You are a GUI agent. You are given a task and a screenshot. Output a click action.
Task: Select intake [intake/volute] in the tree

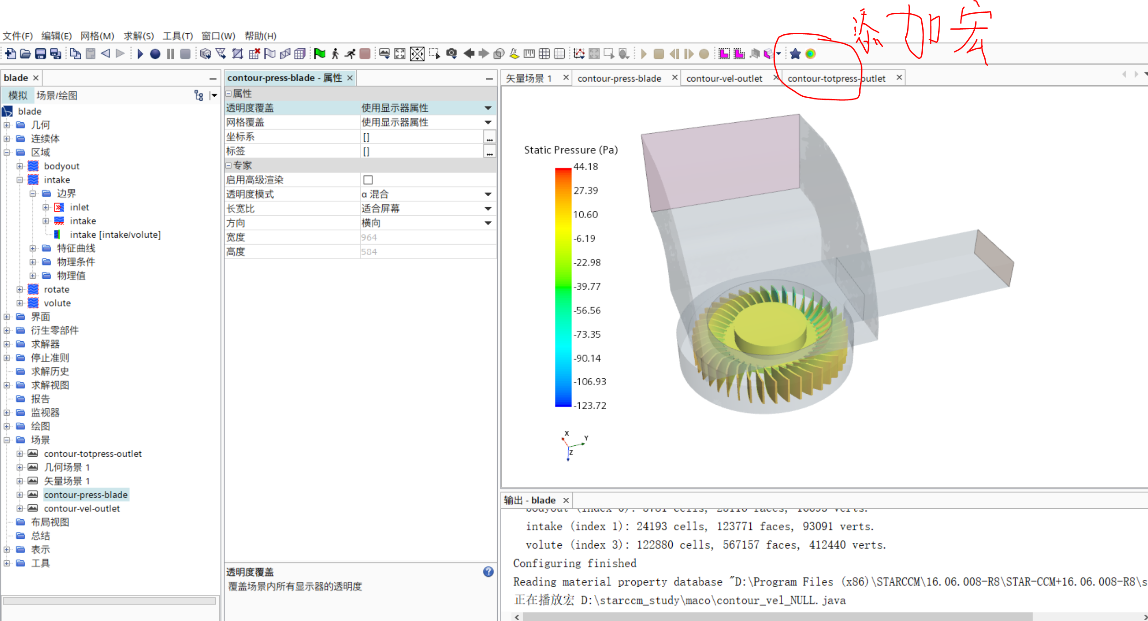click(x=115, y=235)
